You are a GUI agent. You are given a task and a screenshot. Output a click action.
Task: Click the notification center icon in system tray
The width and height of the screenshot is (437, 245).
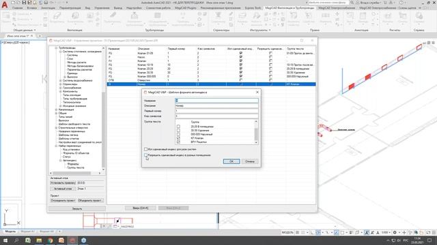[x=429, y=240]
